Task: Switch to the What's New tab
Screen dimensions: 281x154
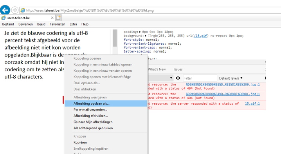Action: tap(157, 69)
